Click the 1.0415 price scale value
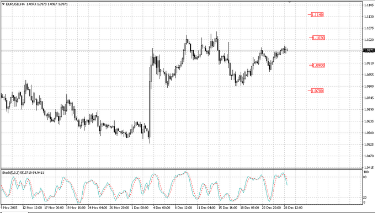378x213 pixels. point(369,167)
